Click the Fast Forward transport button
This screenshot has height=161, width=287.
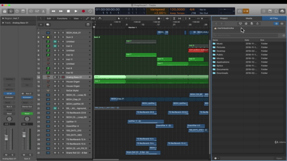point(61,11)
